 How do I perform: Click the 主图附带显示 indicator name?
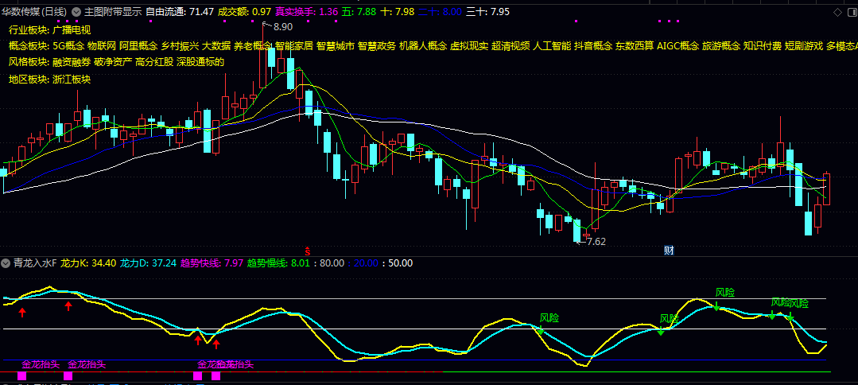point(113,11)
